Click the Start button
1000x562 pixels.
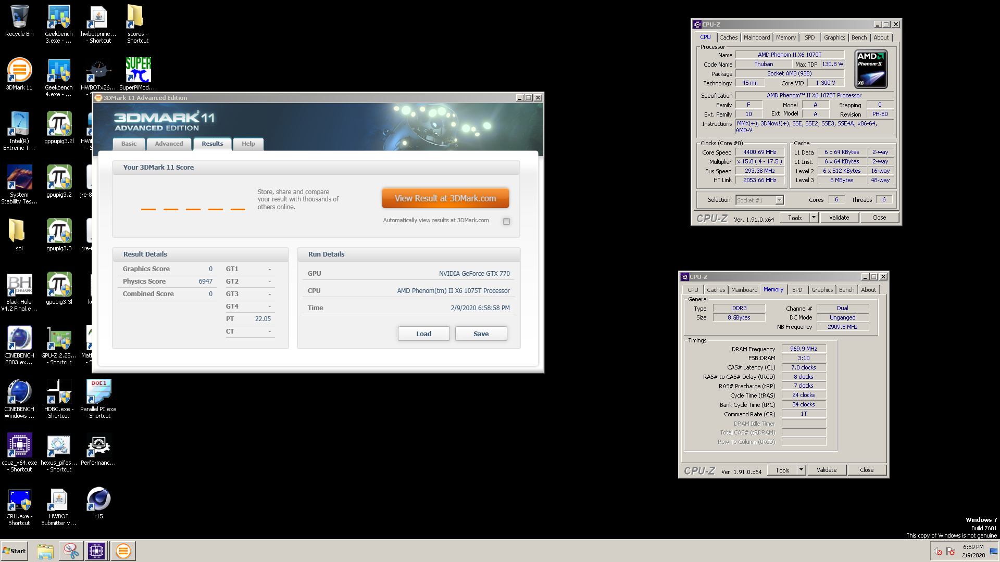pyautogui.click(x=14, y=551)
